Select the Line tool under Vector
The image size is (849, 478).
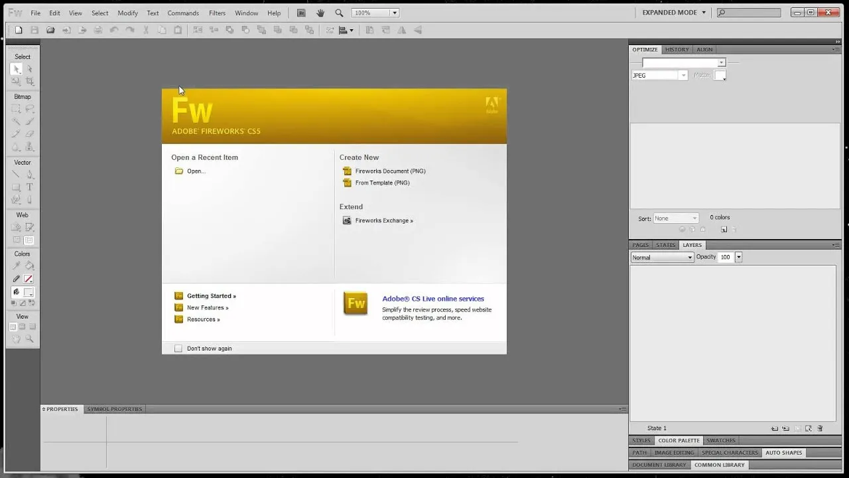pyautogui.click(x=16, y=175)
